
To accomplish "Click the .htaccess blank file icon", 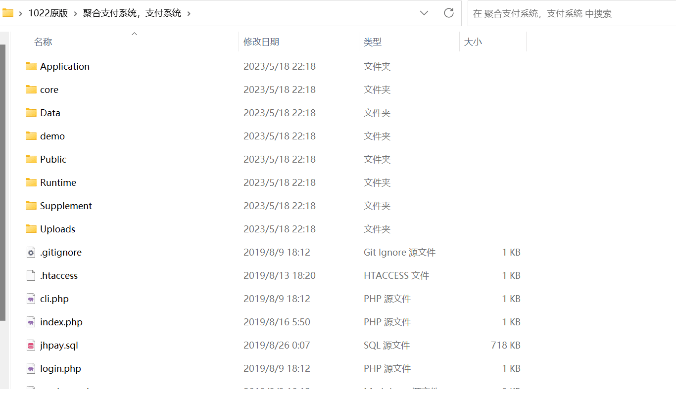I will [x=31, y=275].
